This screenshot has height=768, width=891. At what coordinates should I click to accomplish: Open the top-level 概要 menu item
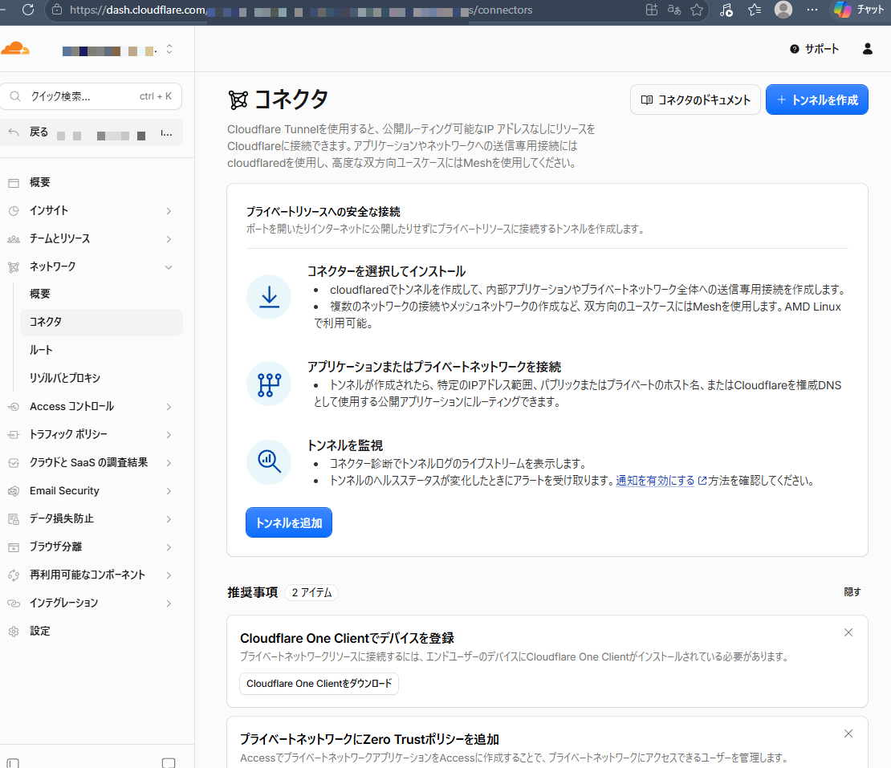coord(92,182)
